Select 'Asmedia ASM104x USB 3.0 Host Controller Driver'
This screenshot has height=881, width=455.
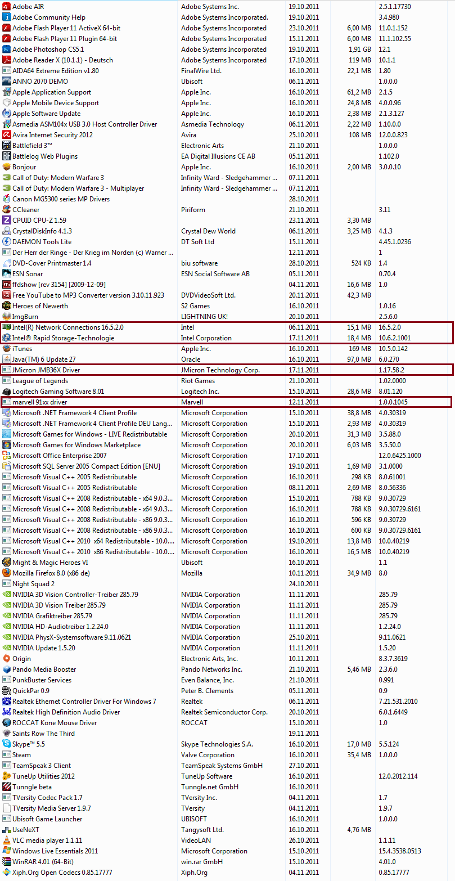[85, 124]
